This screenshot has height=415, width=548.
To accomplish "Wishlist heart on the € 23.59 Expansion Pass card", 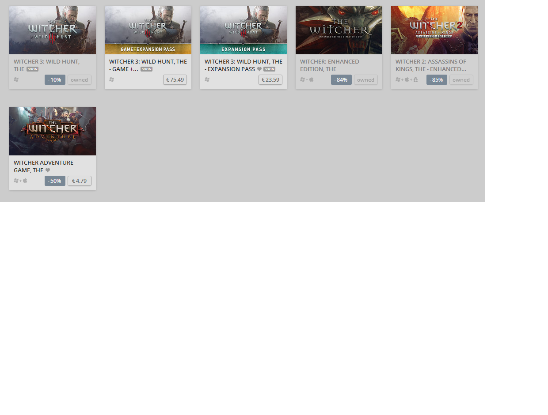I will 259,69.
